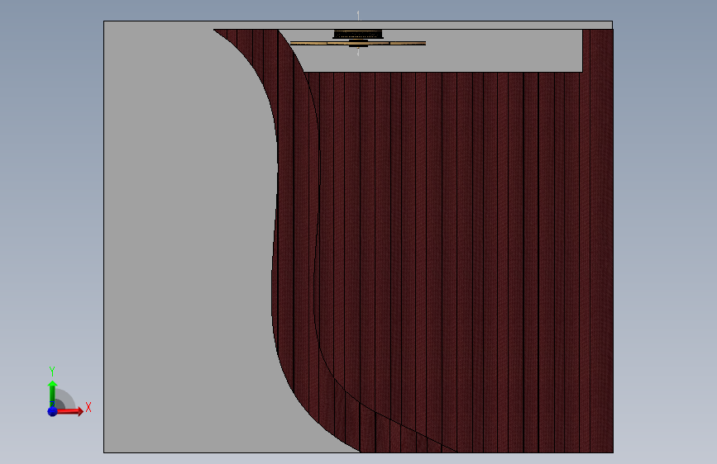Click the red X axis arrow on triad
This screenshot has height=464, width=717.
point(69,411)
